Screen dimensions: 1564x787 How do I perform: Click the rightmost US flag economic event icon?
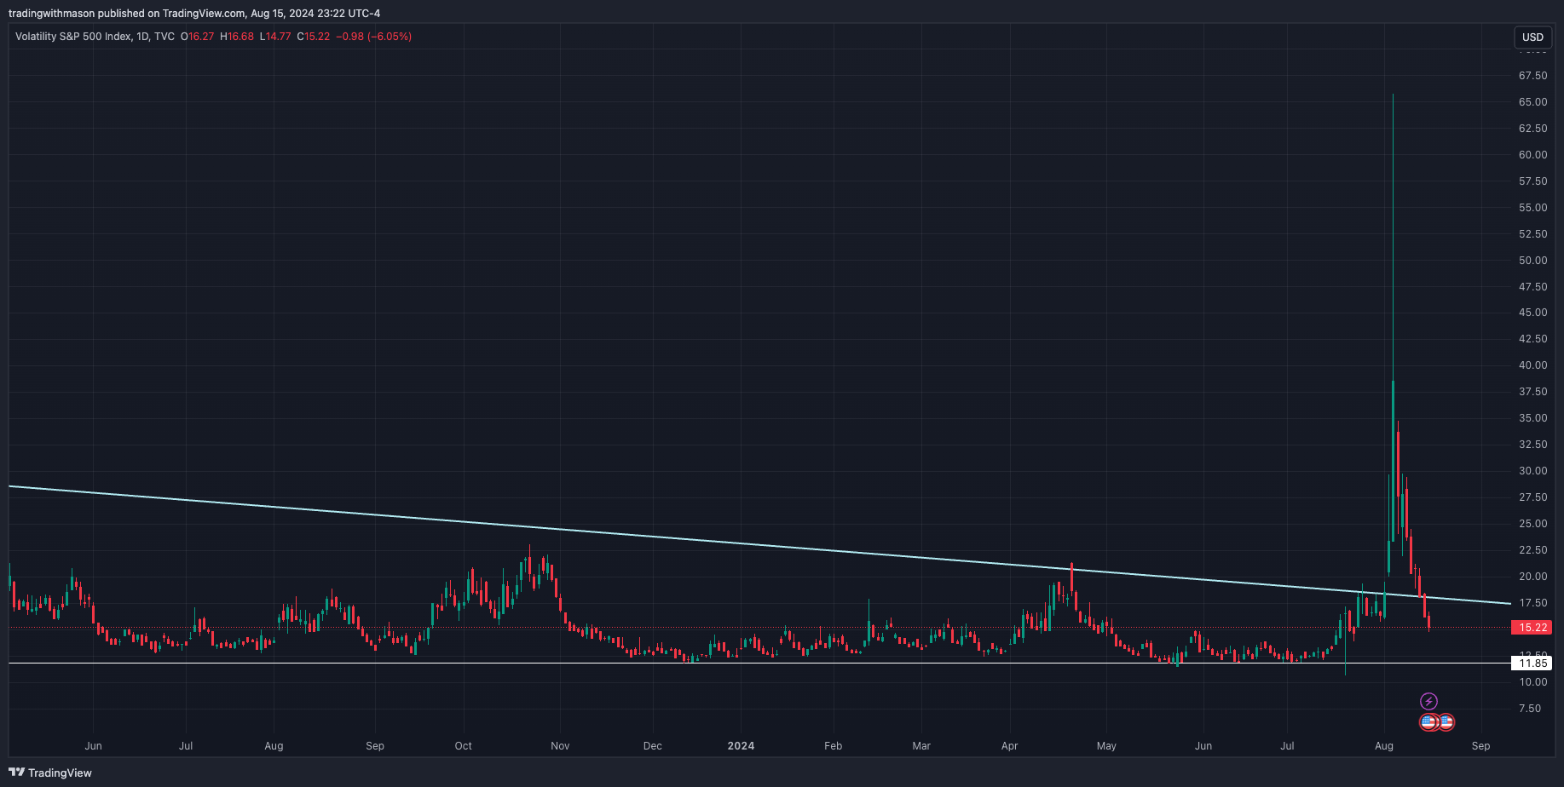pos(1446,722)
